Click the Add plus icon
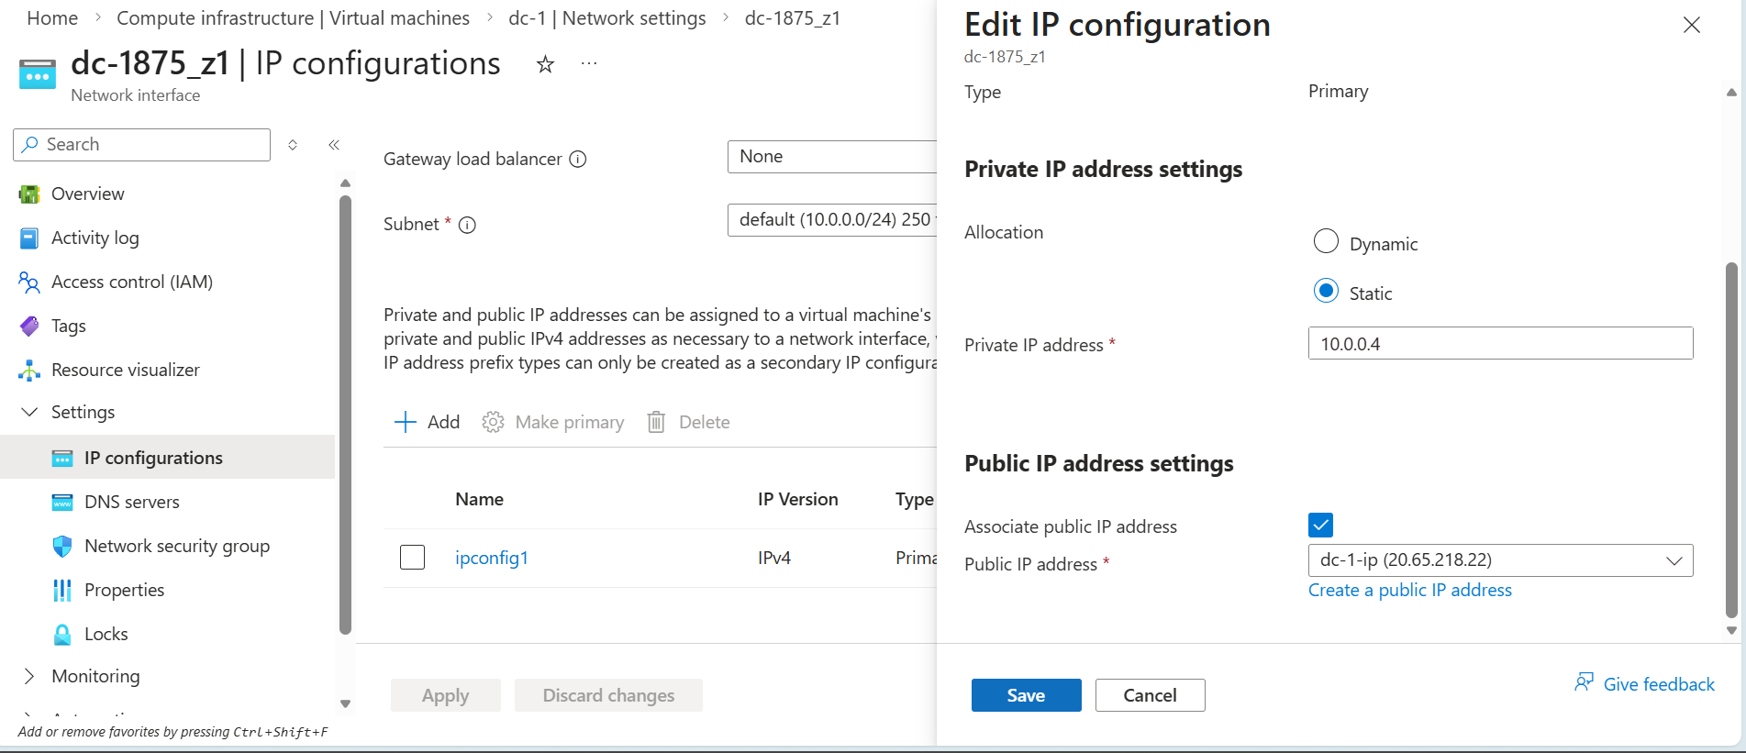The image size is (1746, 753). pos(405,422)
